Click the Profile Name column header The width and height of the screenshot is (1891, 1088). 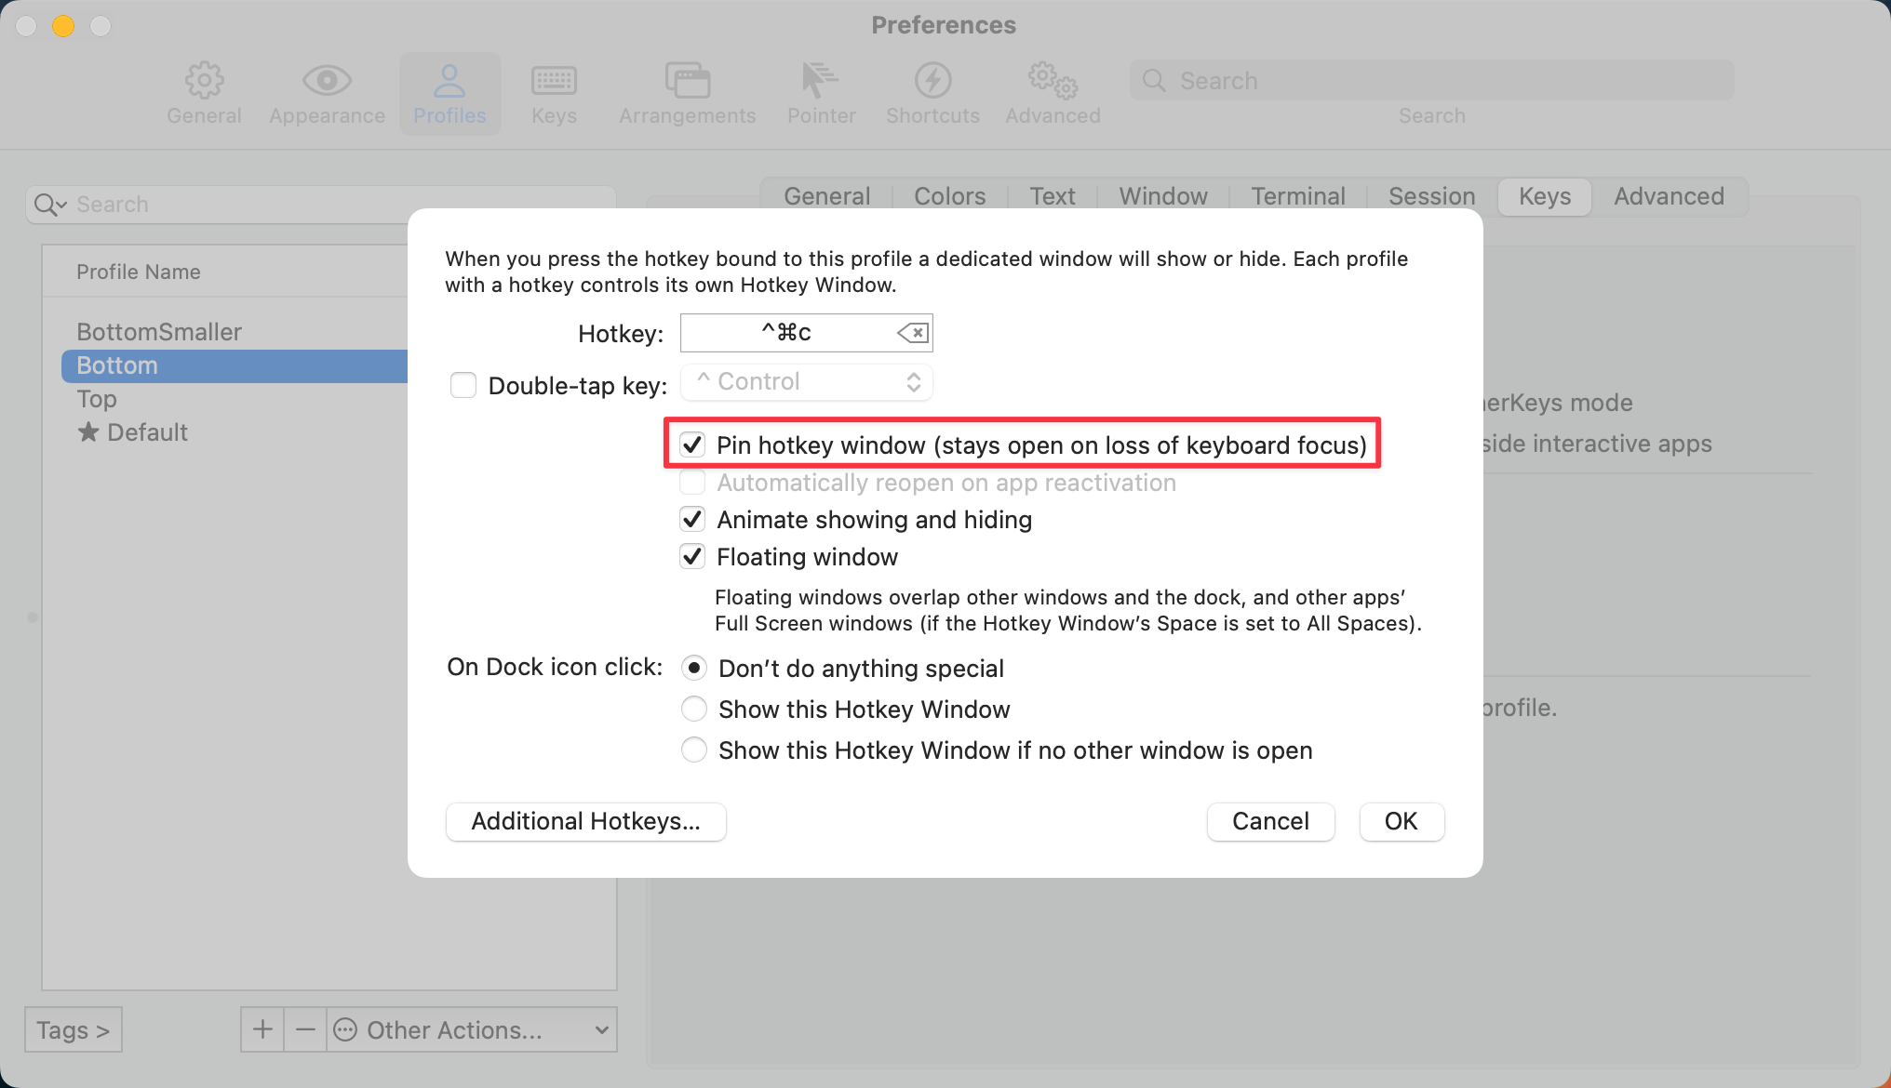pyautogui.click(x=139, y=272)
